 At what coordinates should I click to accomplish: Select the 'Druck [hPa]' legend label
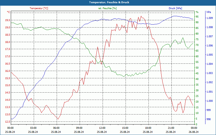coord(175,8)
